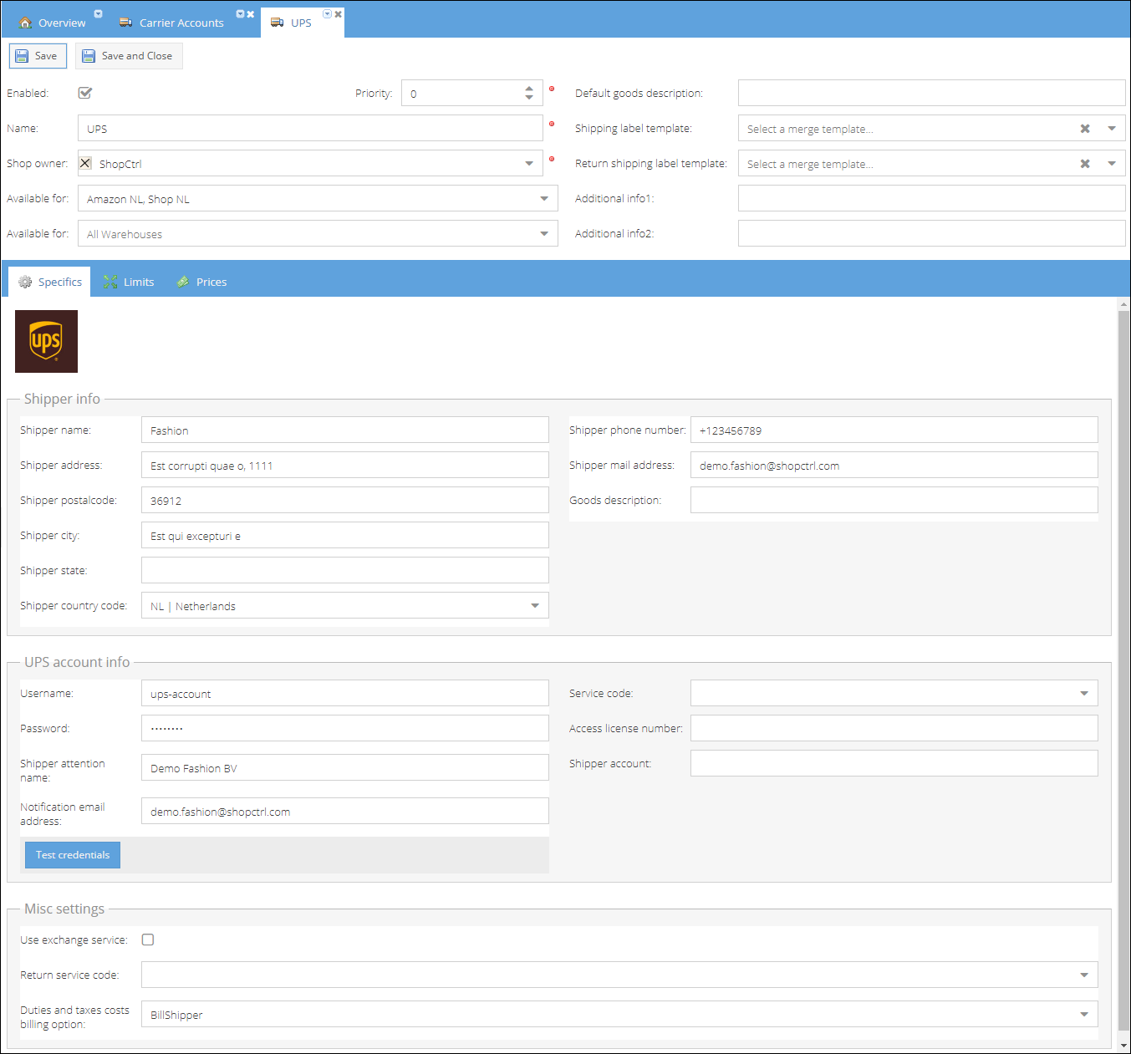Click the Prices money icon
Screen dimensions: 1131x1054
[x=183, y=282]
